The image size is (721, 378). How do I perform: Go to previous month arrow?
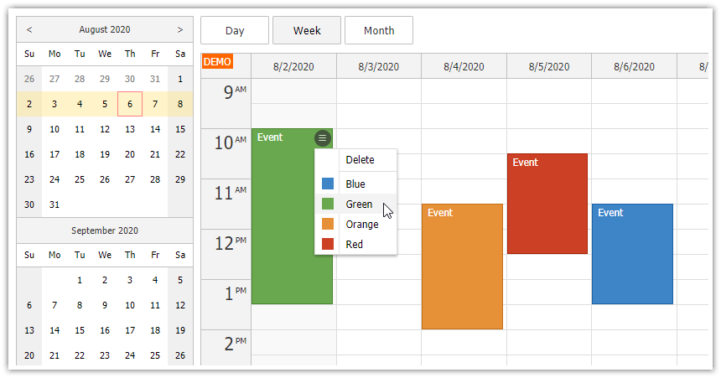[x=29, y=29]
